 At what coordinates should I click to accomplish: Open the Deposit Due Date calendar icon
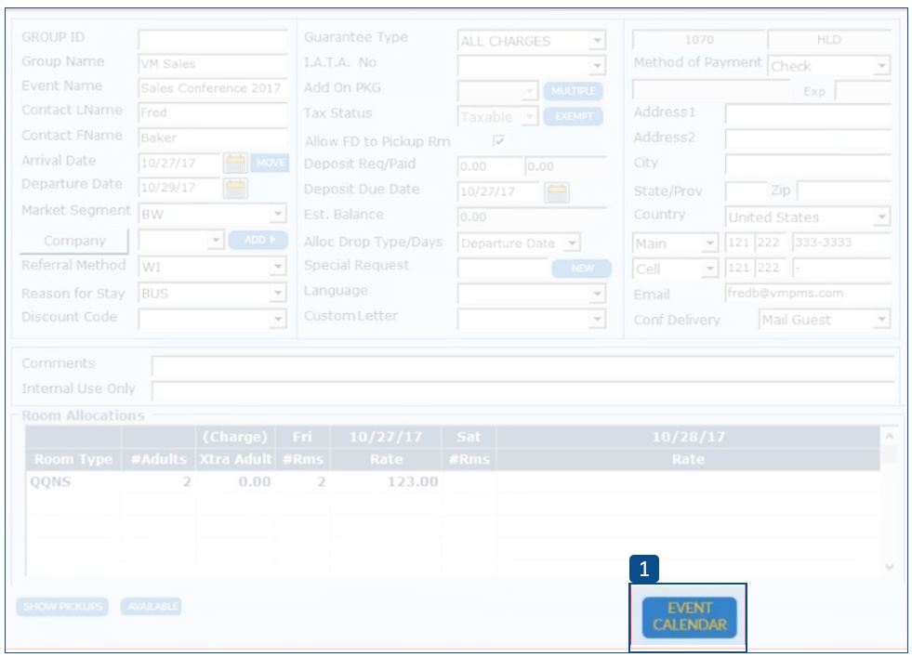click(x=556, y=193)
